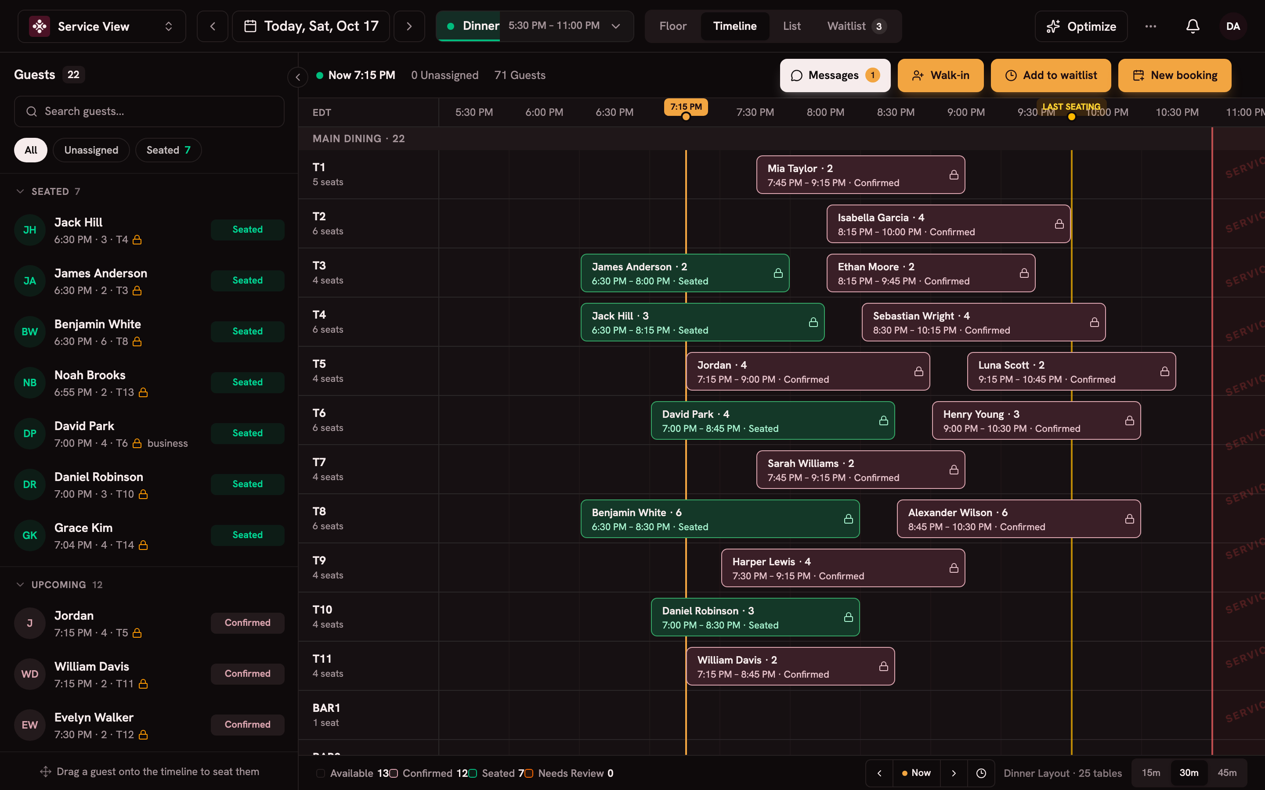Open the date picker for Today, Sat, Oct 17
Viewport: 1265px width, 790px height.
311,26
